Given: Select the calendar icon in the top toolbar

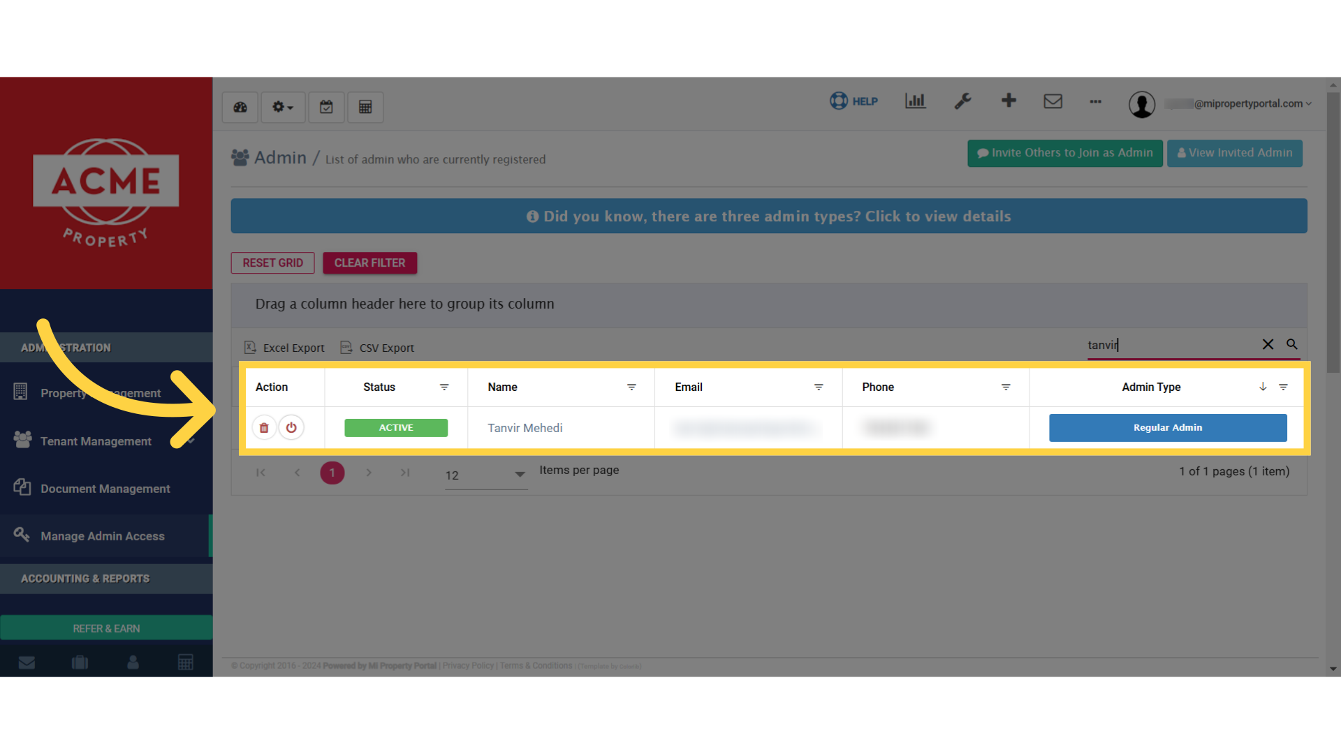Looking at the screenshot, I should pyautogui.click(x=326, y=107).
